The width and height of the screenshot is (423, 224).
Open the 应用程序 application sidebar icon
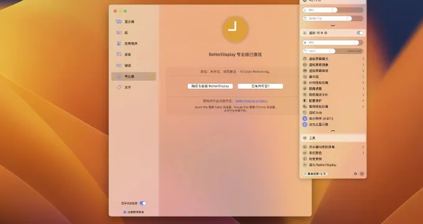pos(119,43)
